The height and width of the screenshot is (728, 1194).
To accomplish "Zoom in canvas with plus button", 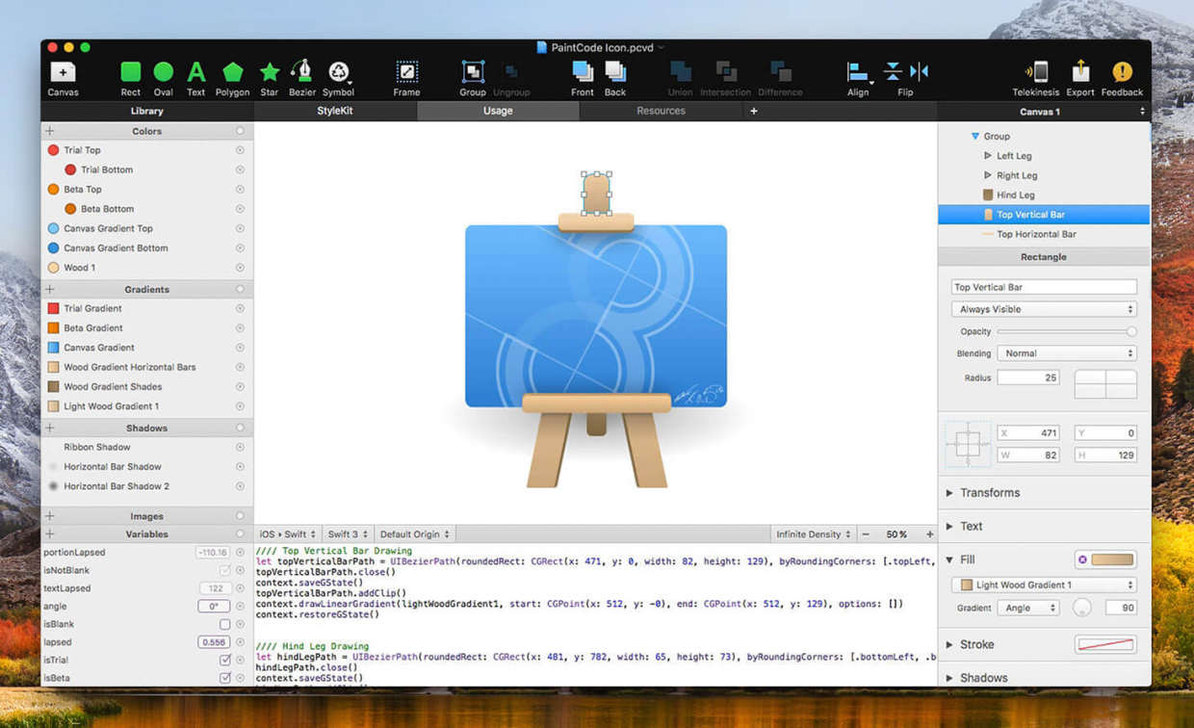I will [929, 533].
